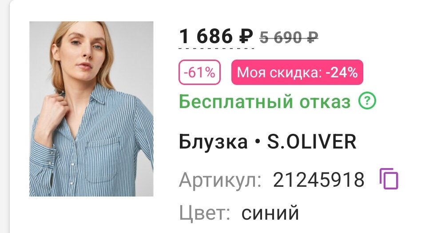421x233 pixels.
Task: Select the -61% discount badge
Action: pos(199,72)
